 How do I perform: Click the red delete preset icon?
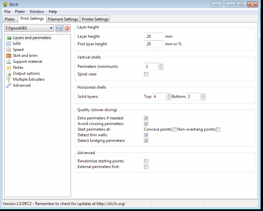point(67,28)
